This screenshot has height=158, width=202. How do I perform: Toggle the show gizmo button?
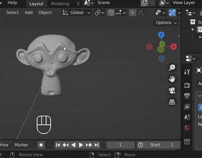[172, 13]
